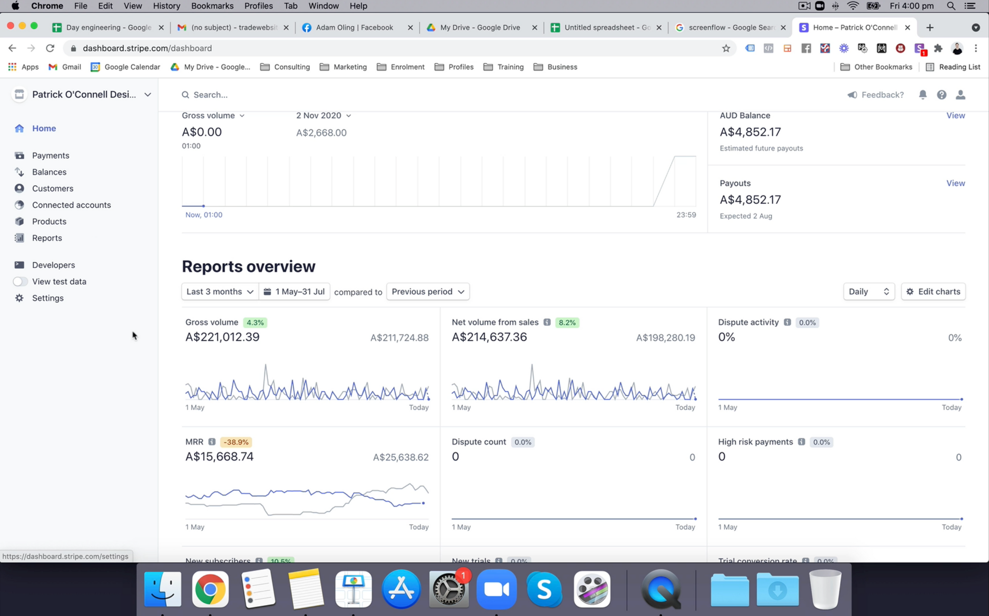
Task: Open the Daily interval selector
Action: [x=868, y=291]
